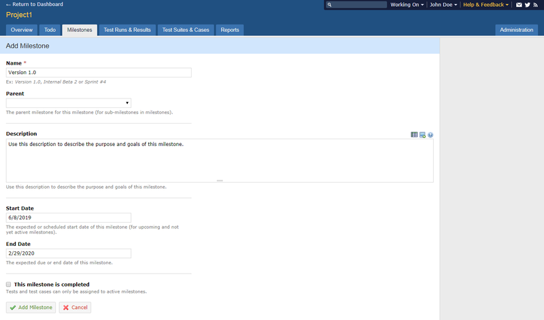Click the header search box
The width and height of the screenshot is (544, 320).
point(356,5)
